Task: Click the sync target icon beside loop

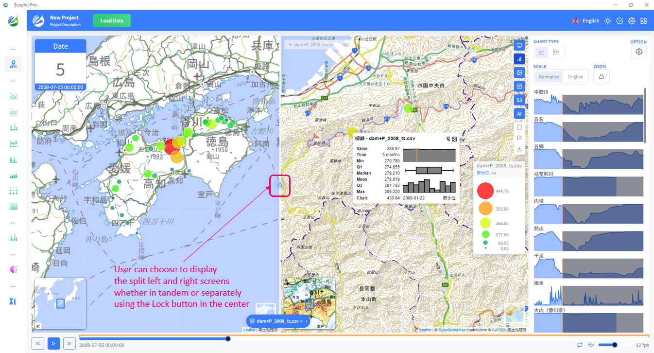Action: tap(591, 345)
